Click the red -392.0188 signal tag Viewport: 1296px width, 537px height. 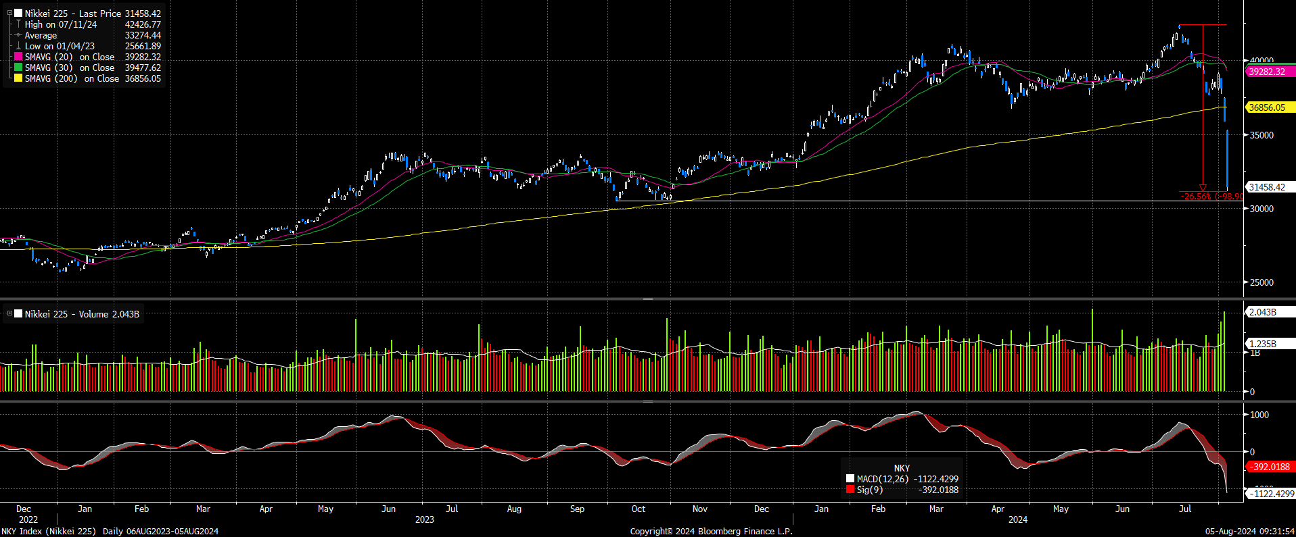[x=1270, y=467]
